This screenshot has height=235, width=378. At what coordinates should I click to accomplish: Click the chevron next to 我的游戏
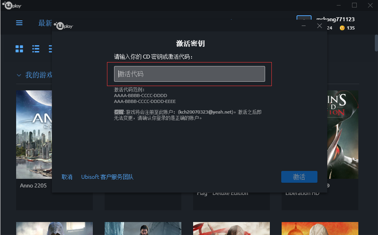pos(18,75)
